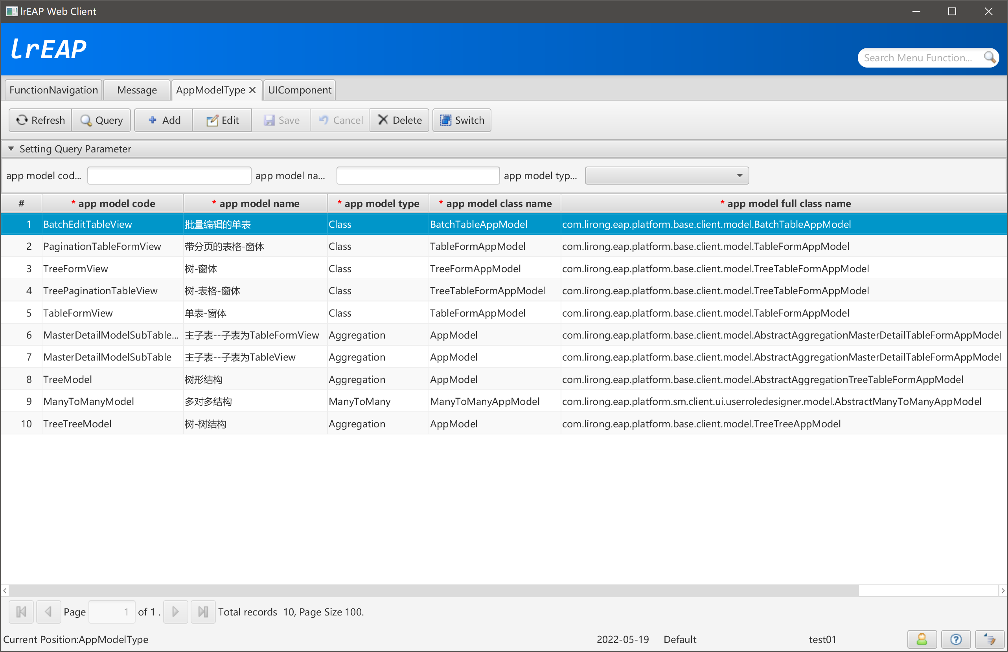Screen dimensions: 1008x652
Task: Click the LrEAP logo
Action: coord(48,49)
